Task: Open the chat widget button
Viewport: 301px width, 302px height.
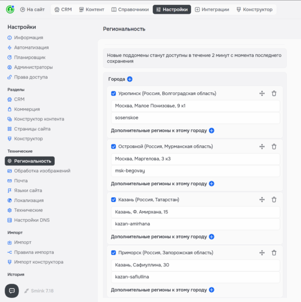Action: [12, 291]
